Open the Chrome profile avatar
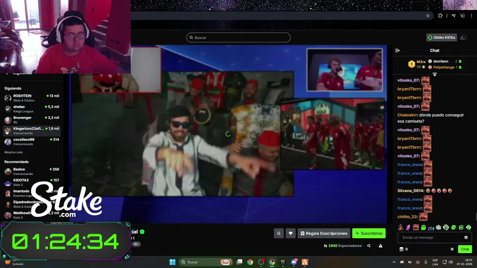 (462, 16)
